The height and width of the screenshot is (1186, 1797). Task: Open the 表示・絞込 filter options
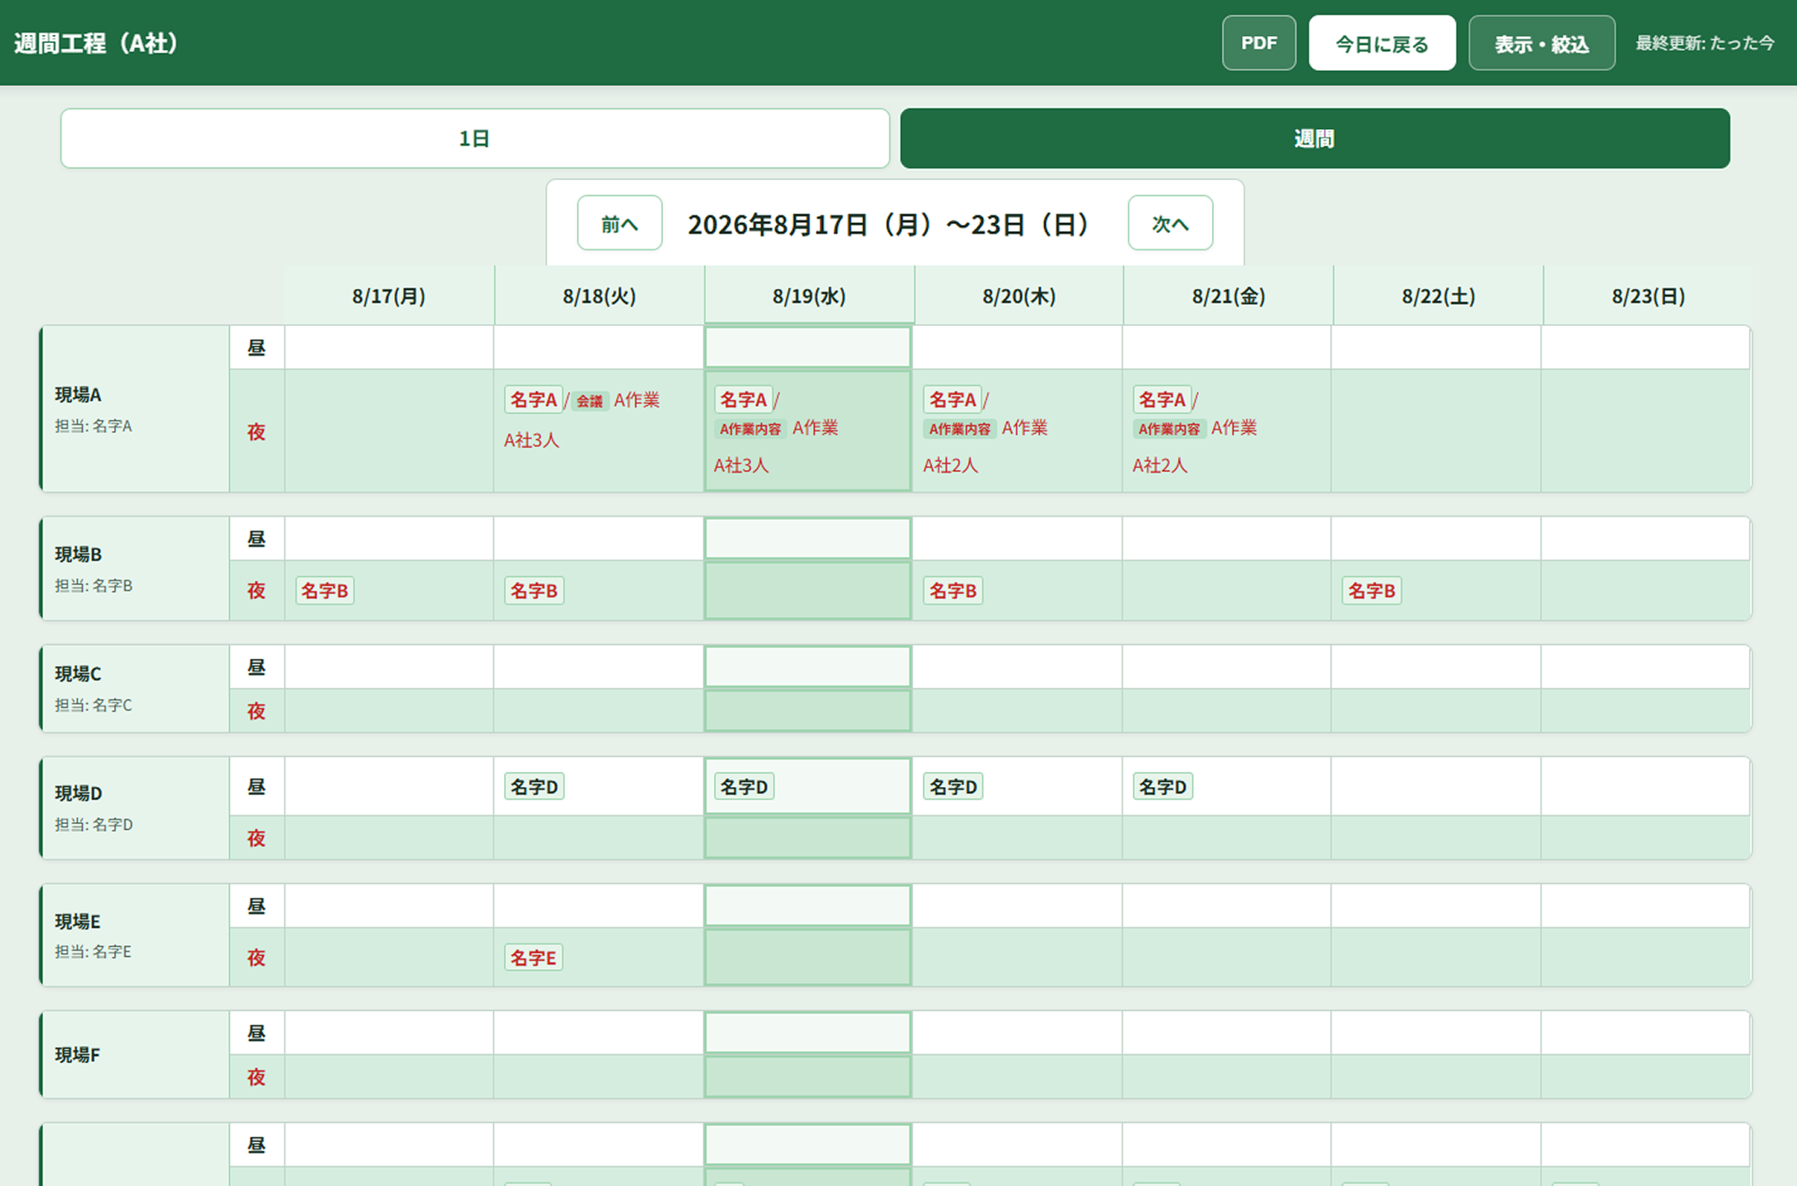1541,43
